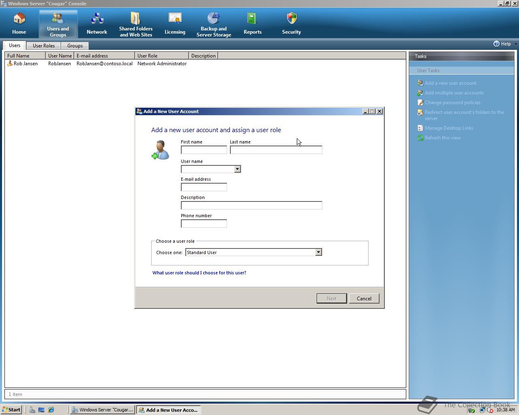519x415 pixels.
Task: Switch to the Groups tab
Action: pyautogui.click(x=75, y=46)
